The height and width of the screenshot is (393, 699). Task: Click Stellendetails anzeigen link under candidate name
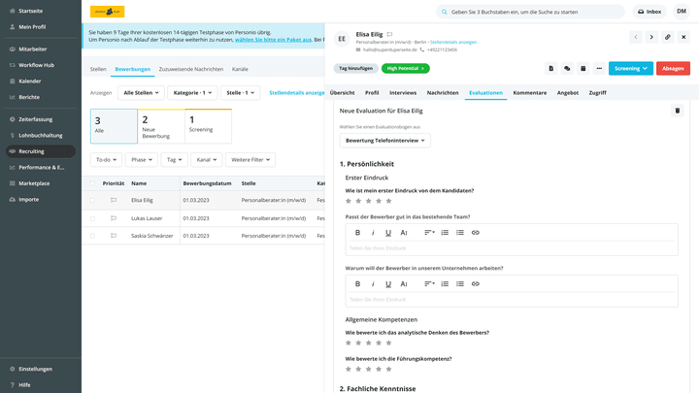click(x=453, y=43)
